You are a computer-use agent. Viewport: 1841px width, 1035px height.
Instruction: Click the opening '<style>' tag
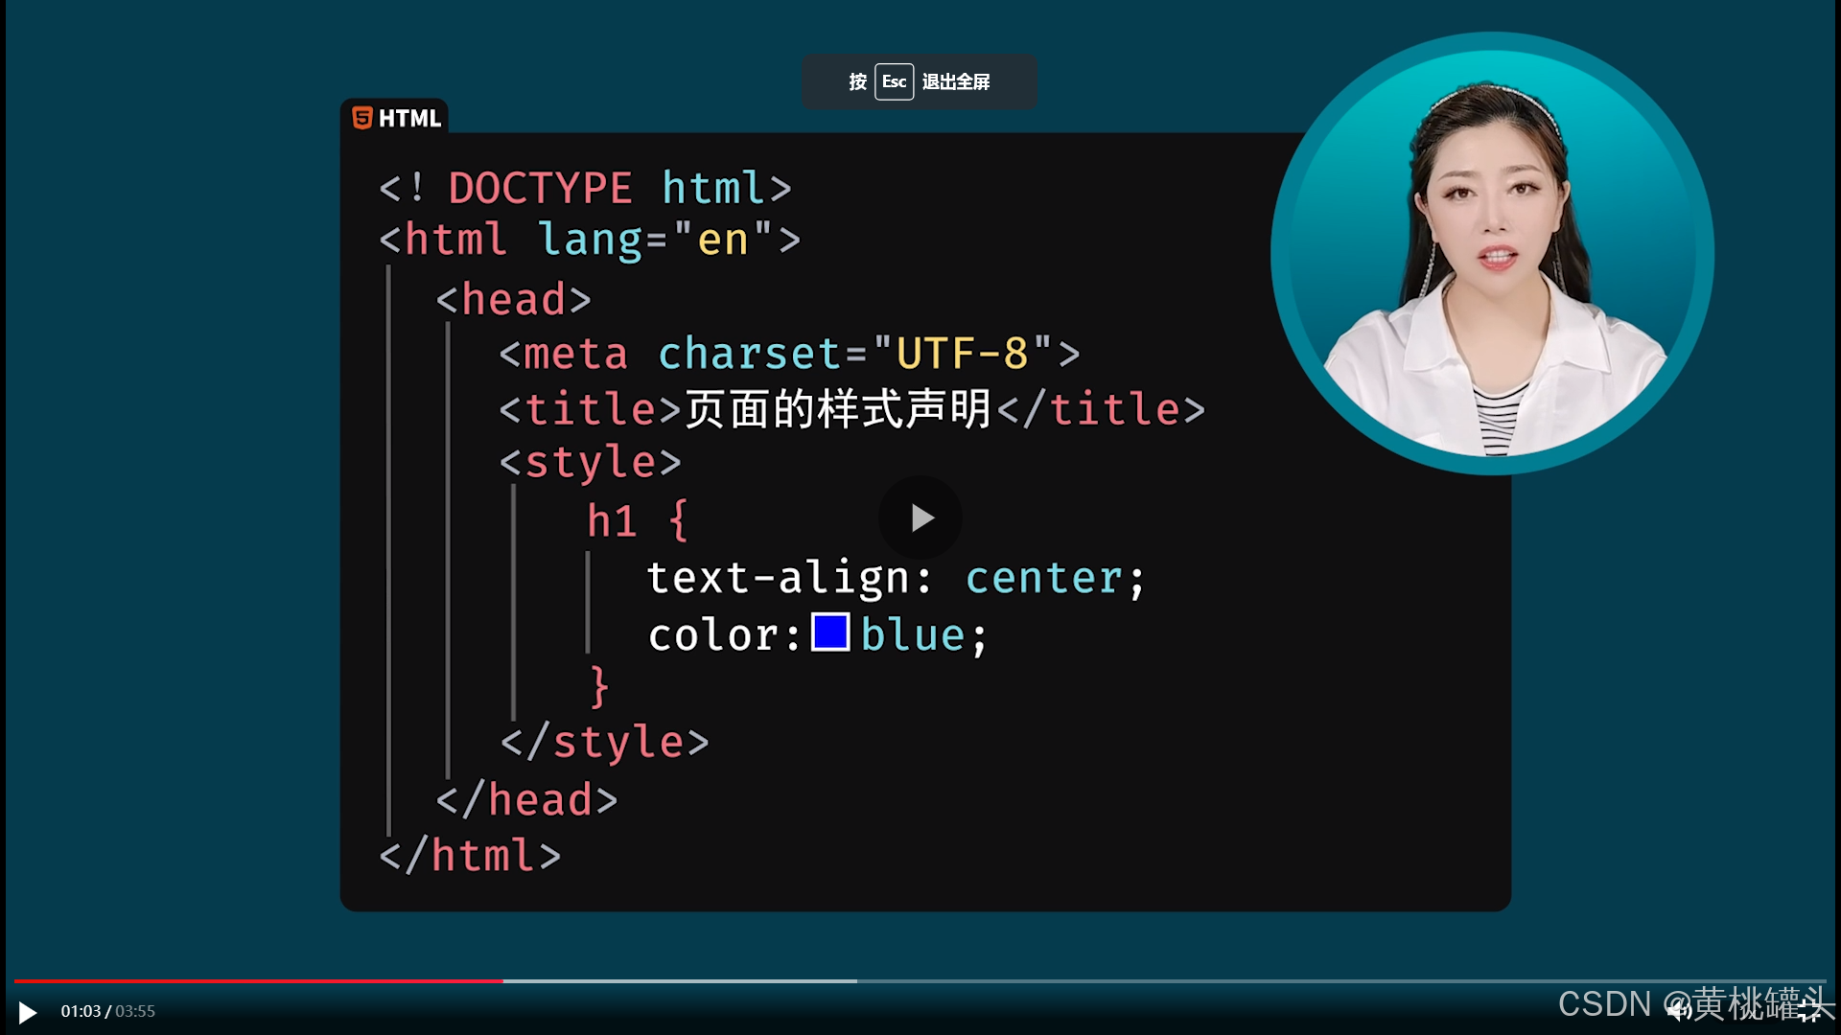pyautogui.click(x=591, y=463)
